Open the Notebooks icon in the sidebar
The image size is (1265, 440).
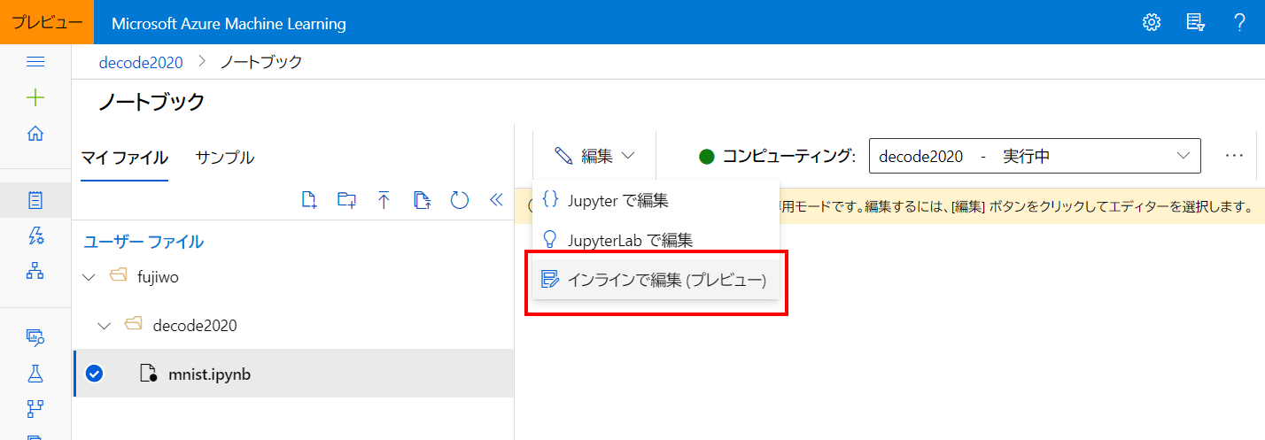tap(35, 200)
